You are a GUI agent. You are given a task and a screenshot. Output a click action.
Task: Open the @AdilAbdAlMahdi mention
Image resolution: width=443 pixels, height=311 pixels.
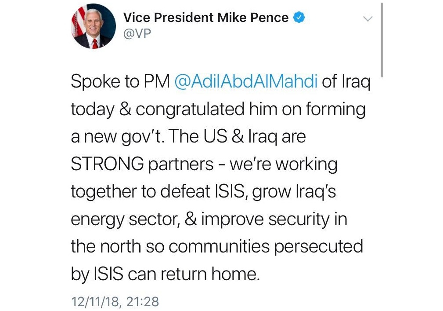point(246,83)
